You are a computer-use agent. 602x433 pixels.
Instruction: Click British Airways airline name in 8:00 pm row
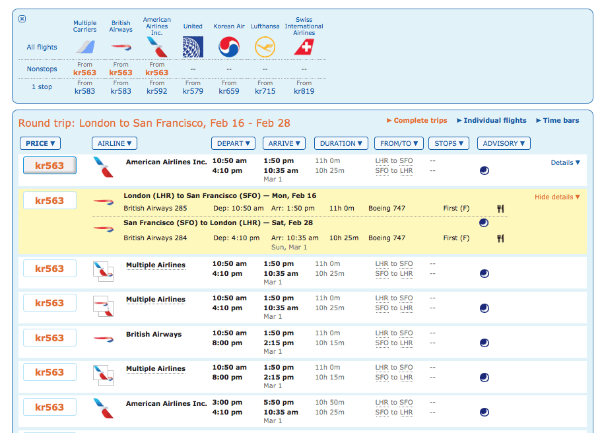[x=154, y=335]
